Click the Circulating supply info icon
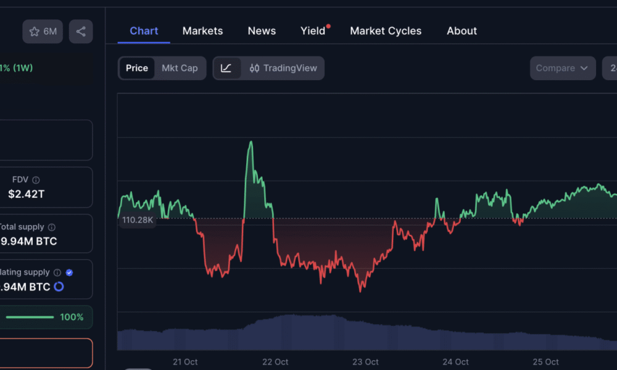The height and width of the screenshot is (370, 617). 57,273
